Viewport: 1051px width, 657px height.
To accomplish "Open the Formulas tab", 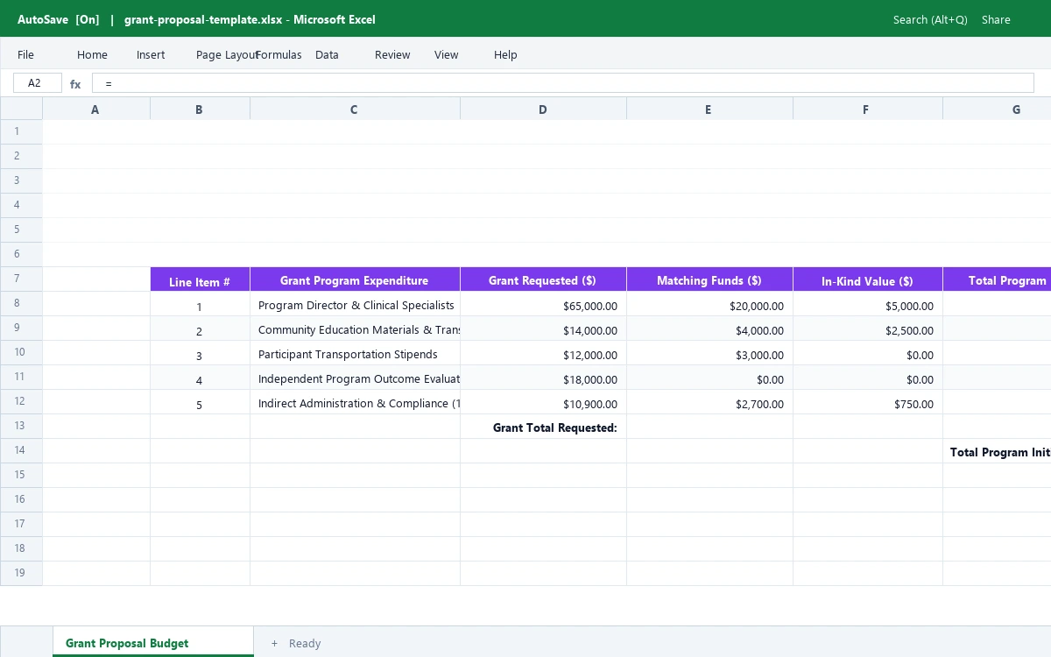I will pos(279,54).
